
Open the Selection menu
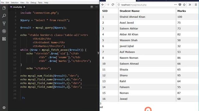tap(15, 2)
